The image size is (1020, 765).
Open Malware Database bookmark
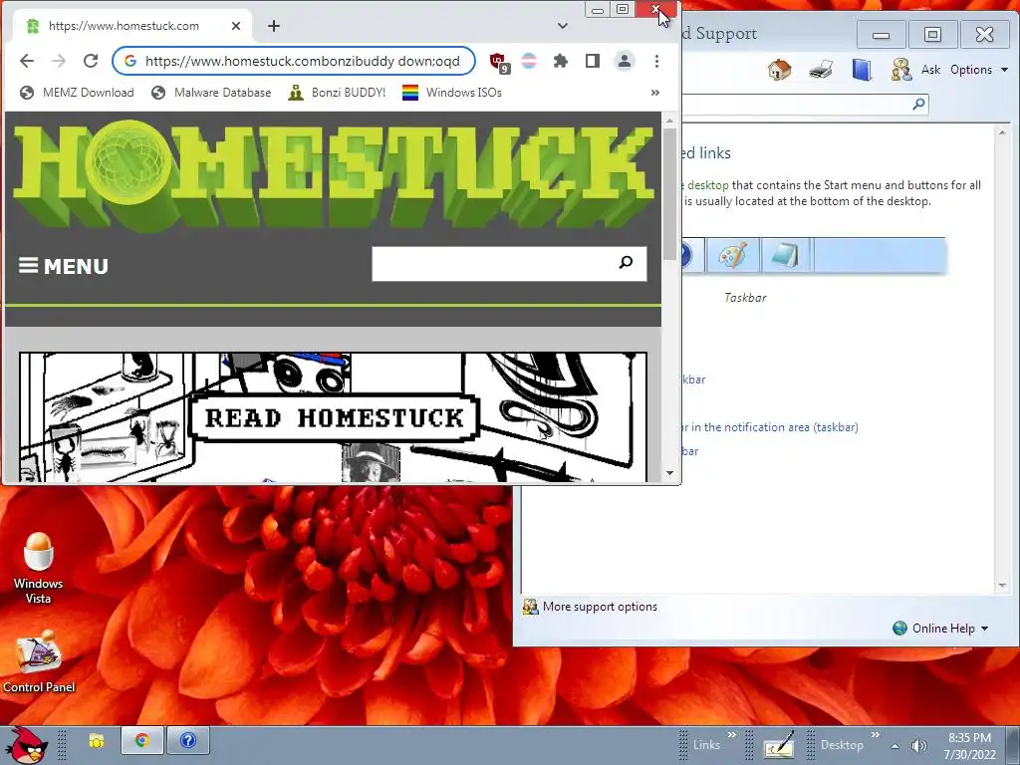[211, 93]
